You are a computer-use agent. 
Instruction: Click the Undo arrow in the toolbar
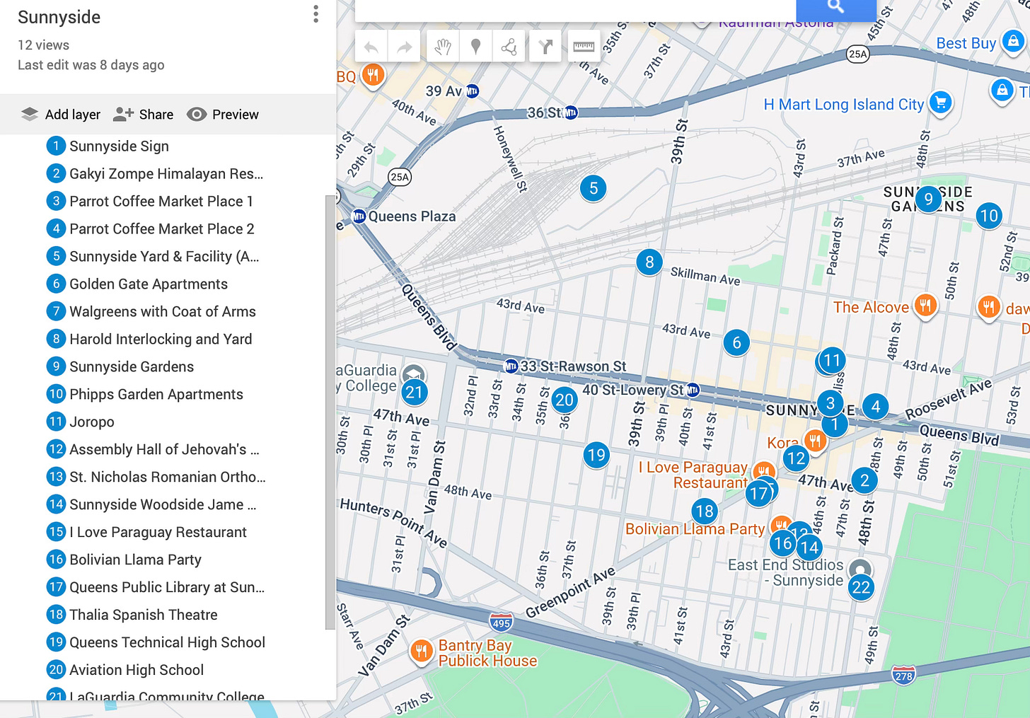click(371, 47)
